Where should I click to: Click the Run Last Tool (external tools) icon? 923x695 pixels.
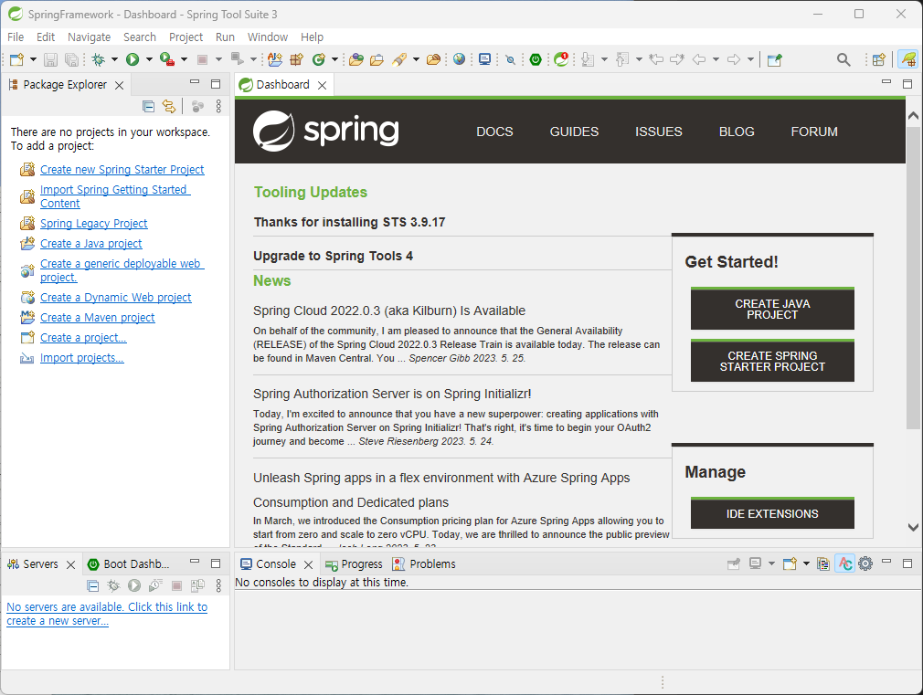click(x=167, y=59)
